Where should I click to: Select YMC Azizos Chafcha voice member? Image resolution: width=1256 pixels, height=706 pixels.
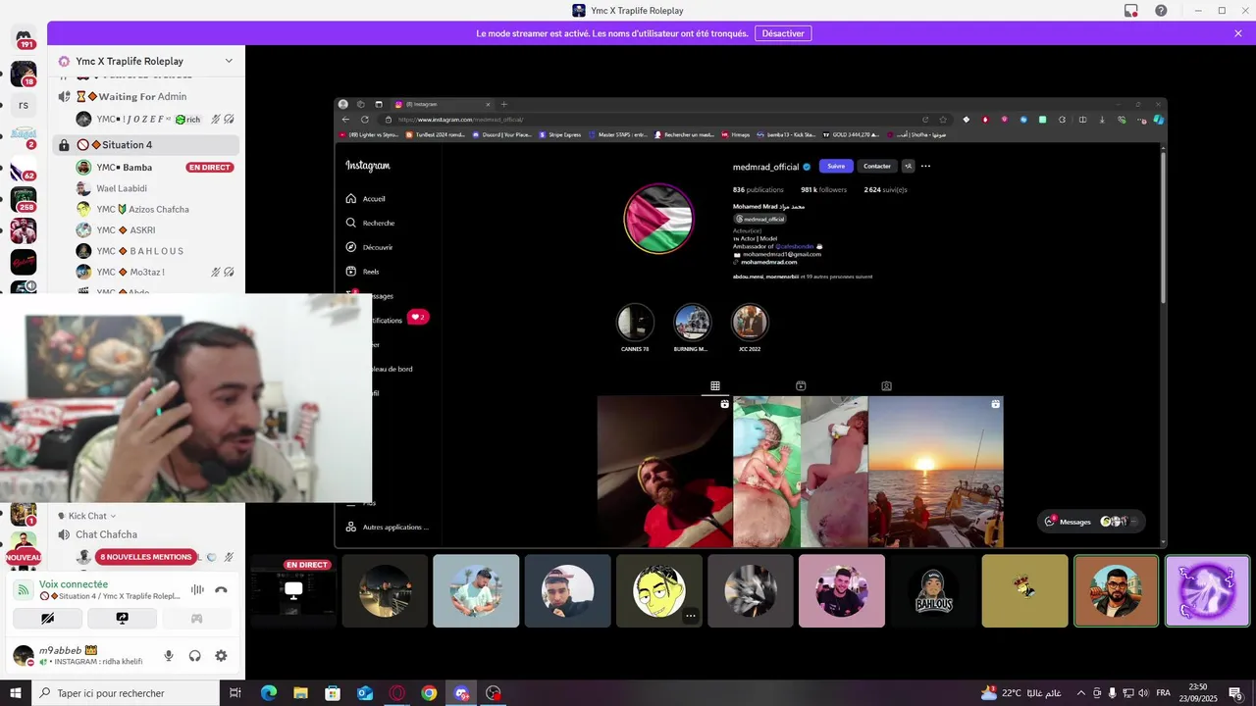tap(143, 209)
